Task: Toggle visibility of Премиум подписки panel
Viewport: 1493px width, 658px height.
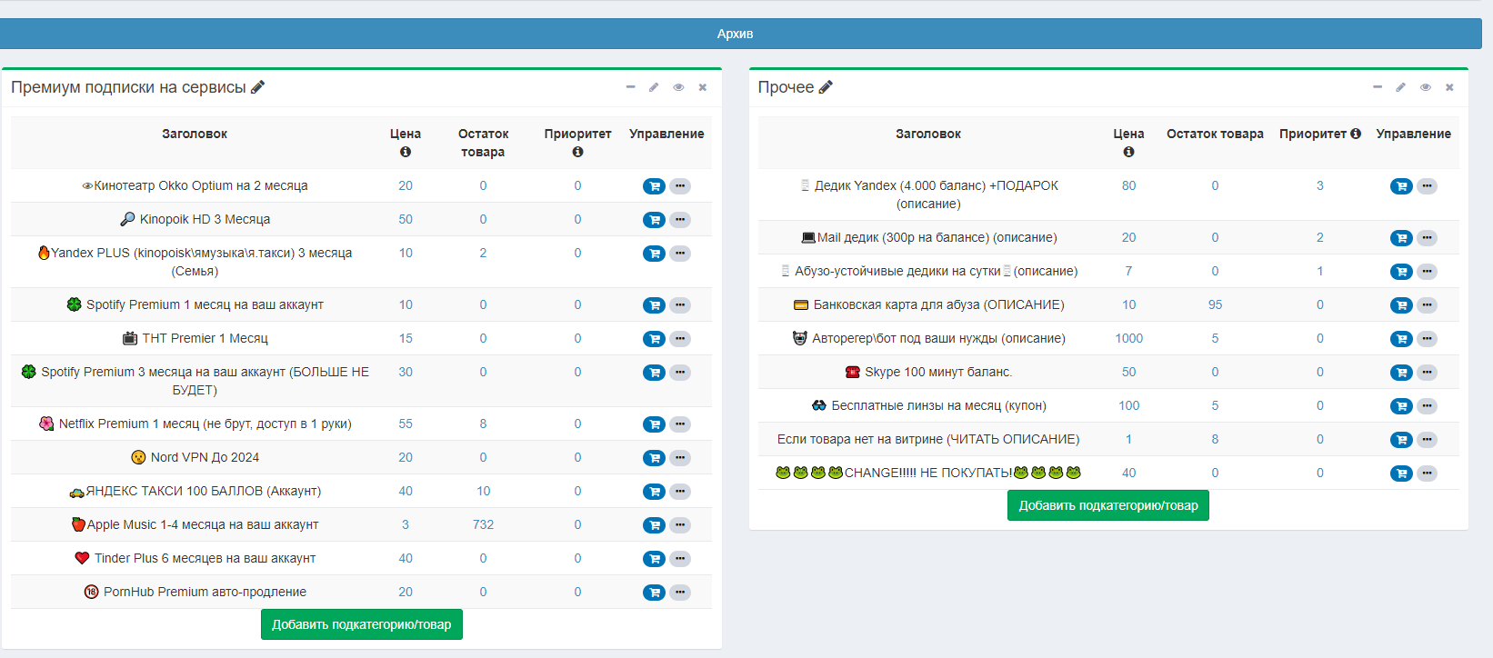Action: (678, 87)
